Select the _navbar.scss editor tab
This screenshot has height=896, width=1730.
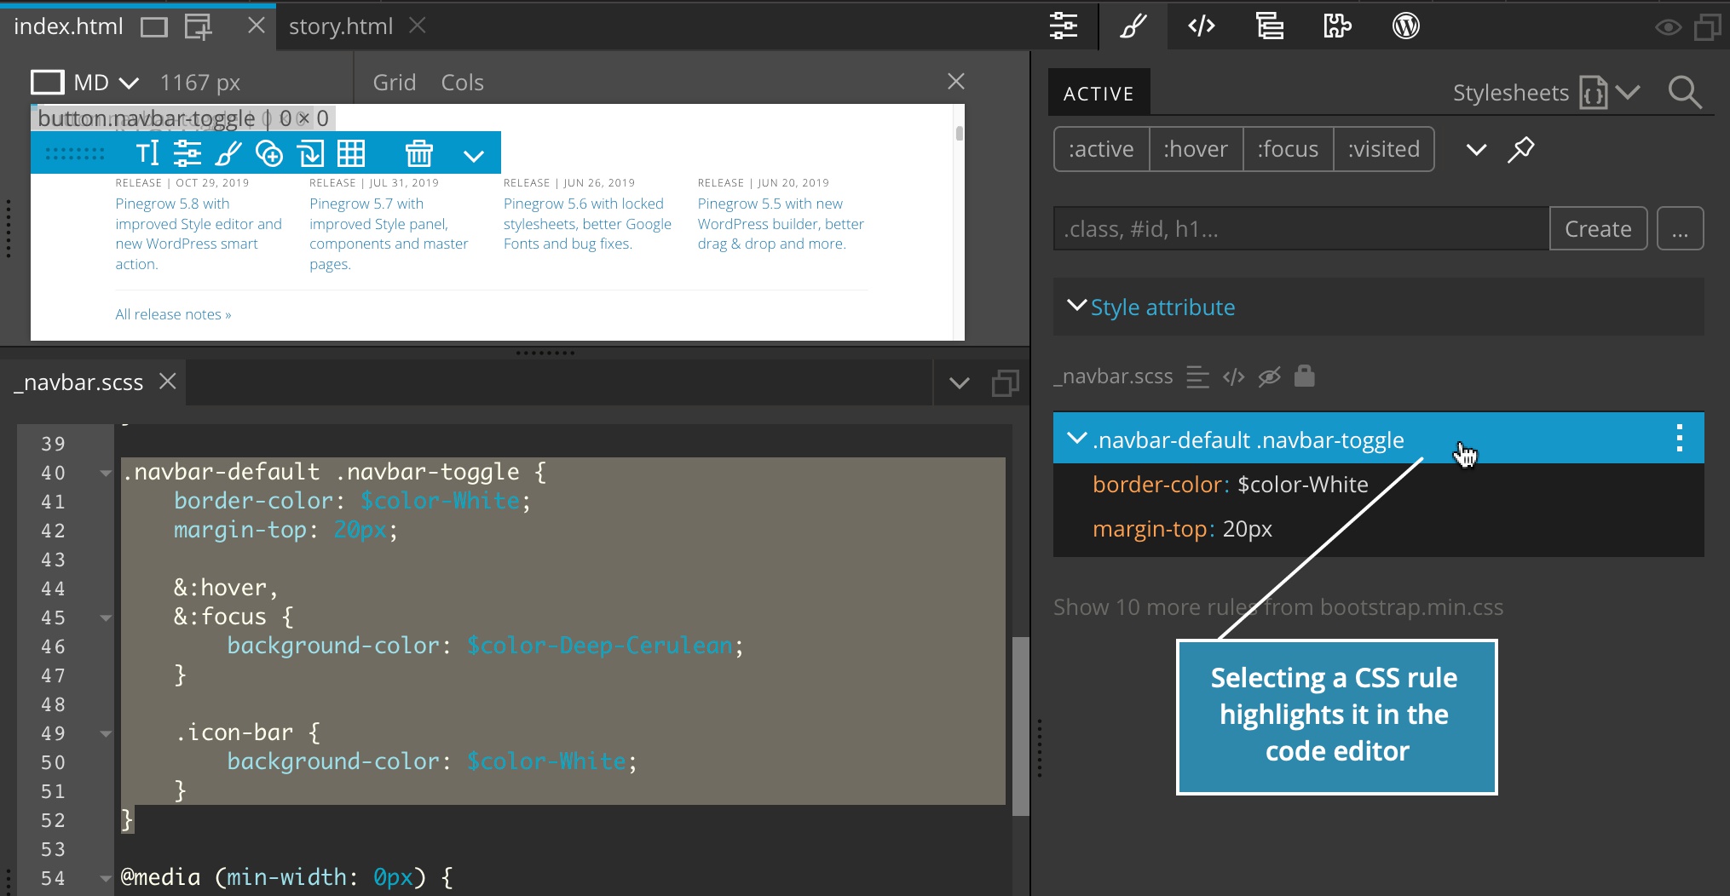[x=78, y=382]
